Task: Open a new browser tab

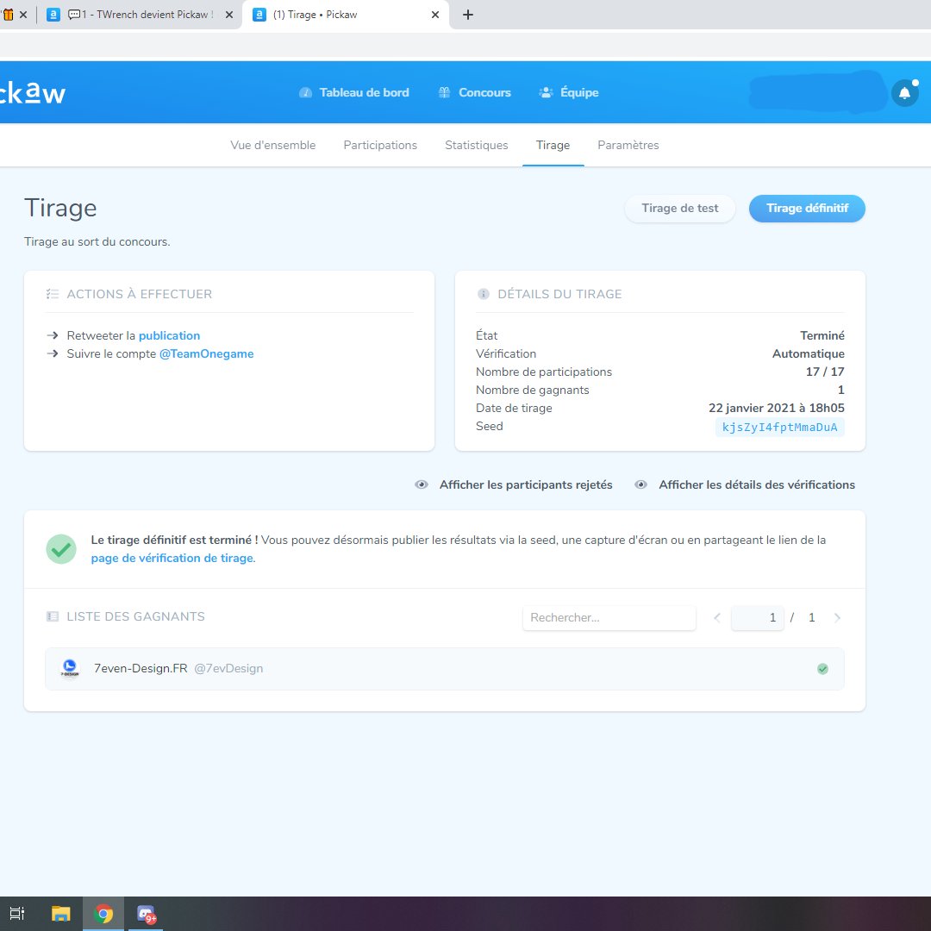Action: click(x=468, y=15)
